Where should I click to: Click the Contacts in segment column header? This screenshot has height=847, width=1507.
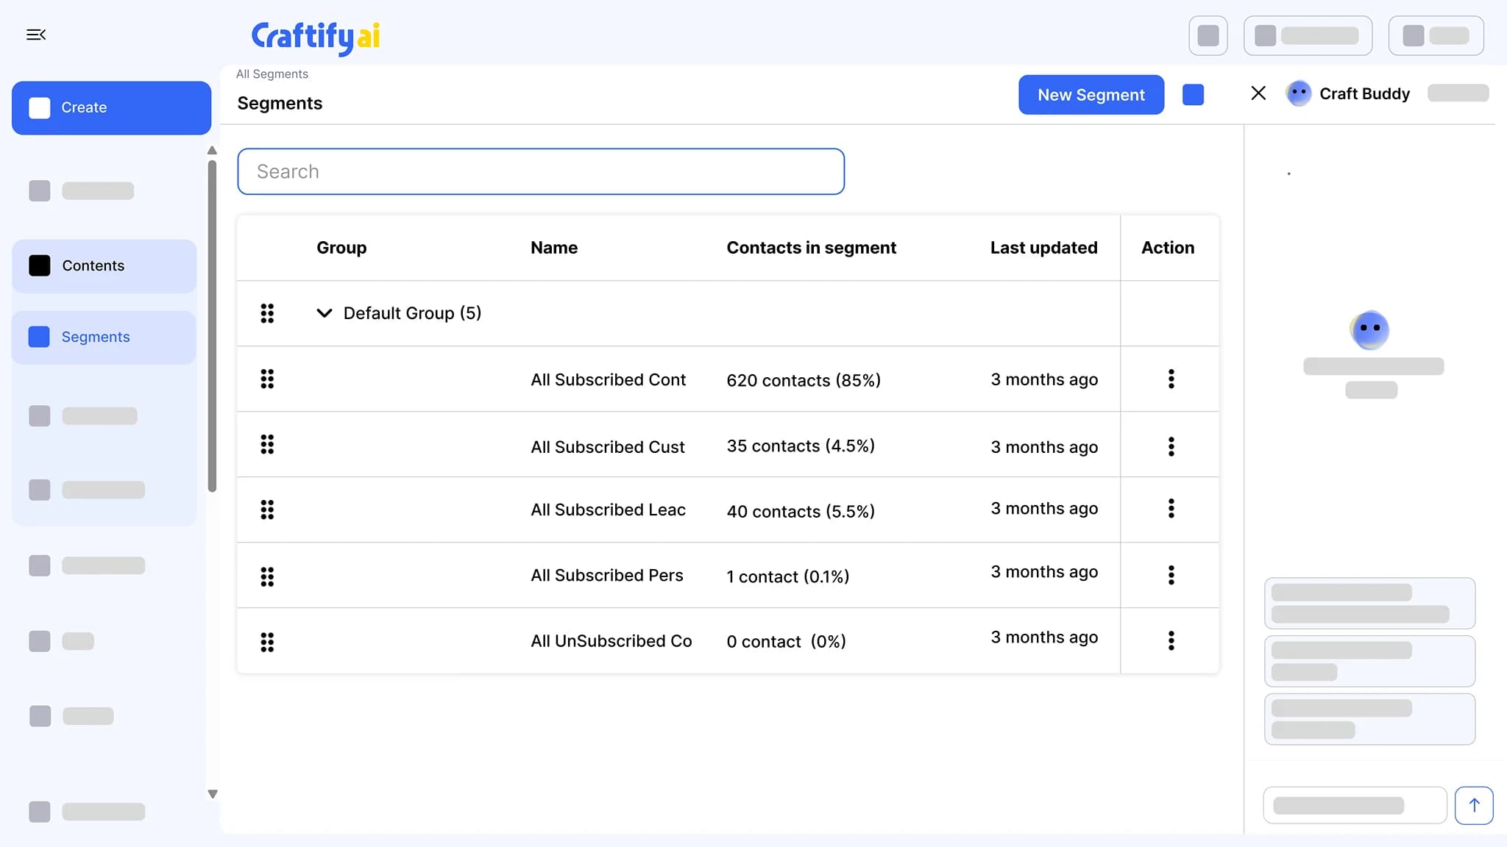(811, 248)
